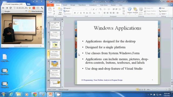The height and width of the screenshot is (97, 173).
Task: Click Replace in Editing group
Action: [164, 11]
